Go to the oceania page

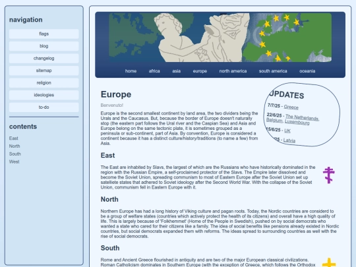[x=307, y=71]
